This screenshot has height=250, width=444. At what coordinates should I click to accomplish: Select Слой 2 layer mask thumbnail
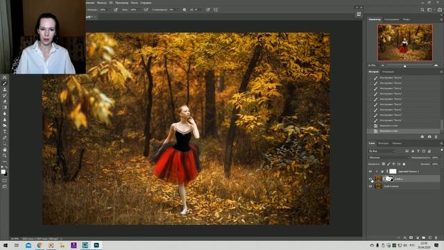390,179
